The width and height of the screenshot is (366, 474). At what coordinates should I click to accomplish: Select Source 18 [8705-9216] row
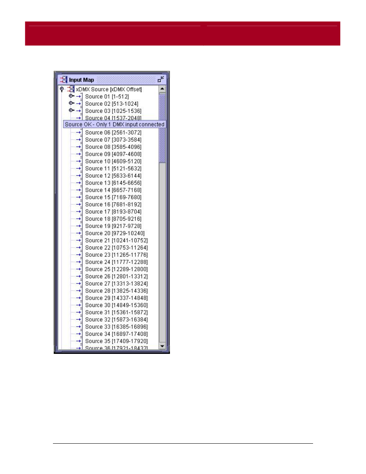point(113,219)
